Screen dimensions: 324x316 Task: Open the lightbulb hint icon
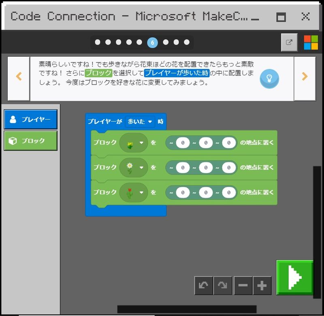(269, 78)
